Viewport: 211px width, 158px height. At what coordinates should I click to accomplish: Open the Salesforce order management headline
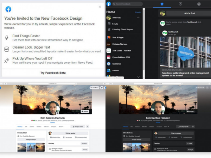[186, 74]
